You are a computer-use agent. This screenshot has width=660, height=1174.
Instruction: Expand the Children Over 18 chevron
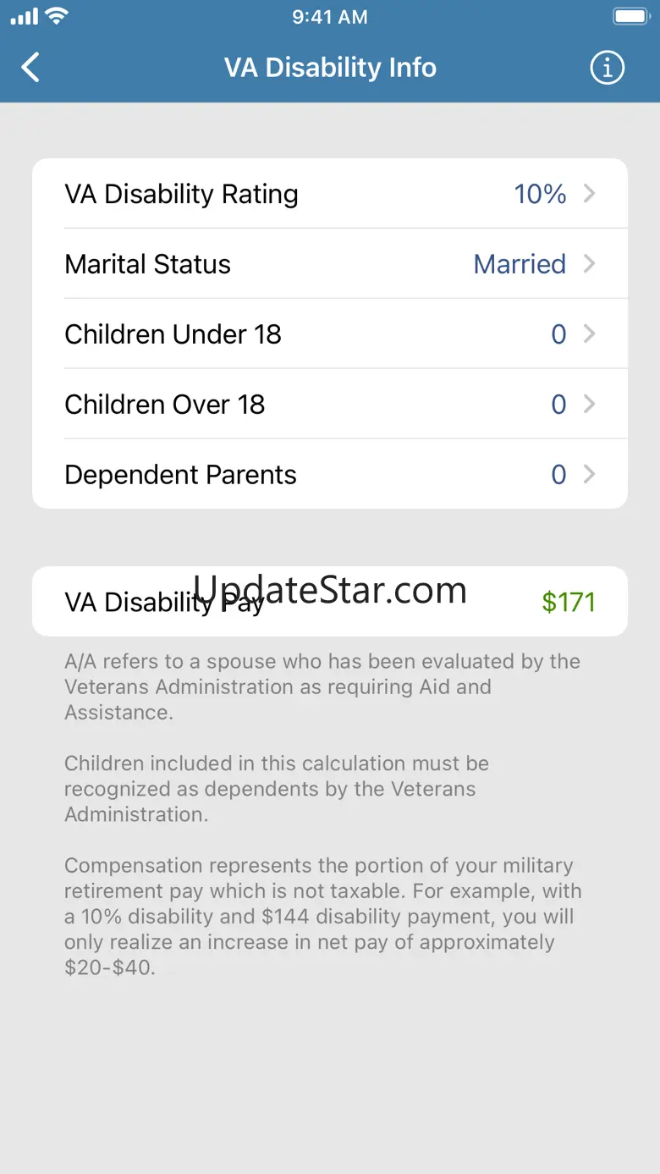(590, 405)
